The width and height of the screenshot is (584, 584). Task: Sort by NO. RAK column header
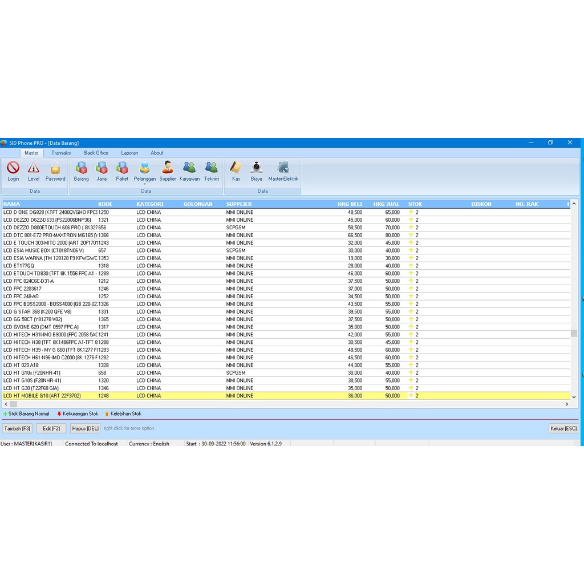(x=526, y=204)
